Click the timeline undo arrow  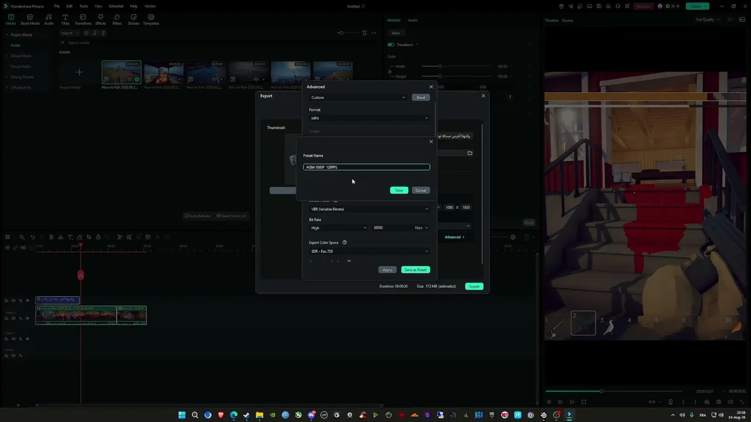coord(32,237)
